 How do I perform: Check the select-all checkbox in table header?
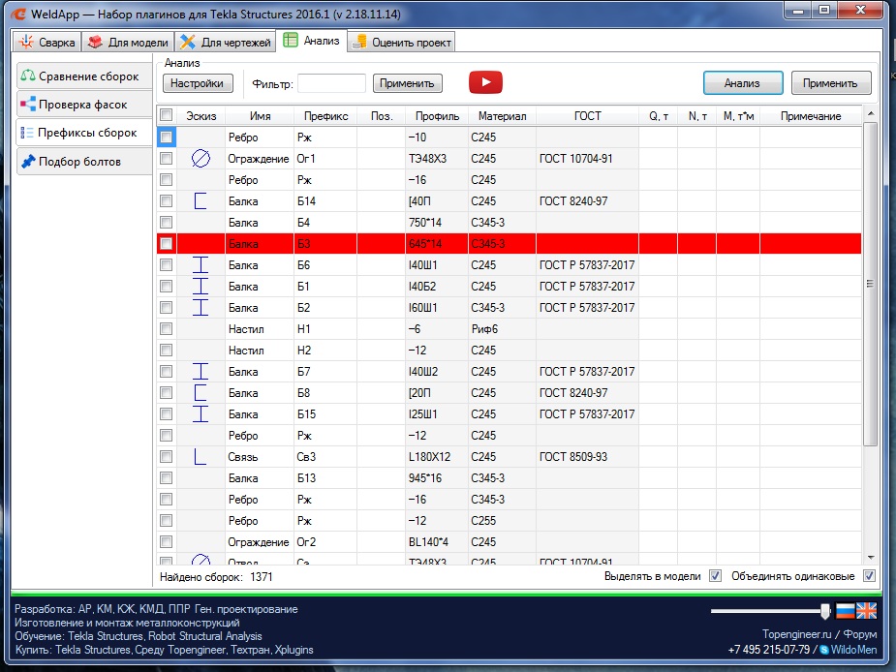click(x=166, y=115)
